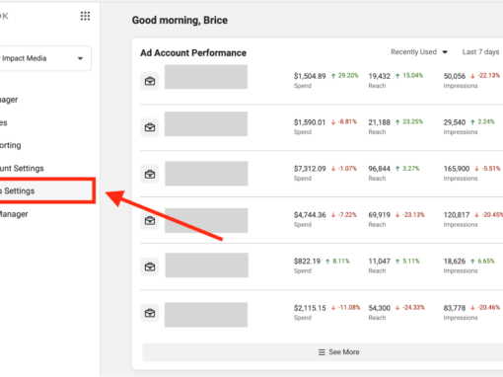The image size is (503, 377).
Task: Open the Ad Account Settings menu item
Action: [22, 168]
